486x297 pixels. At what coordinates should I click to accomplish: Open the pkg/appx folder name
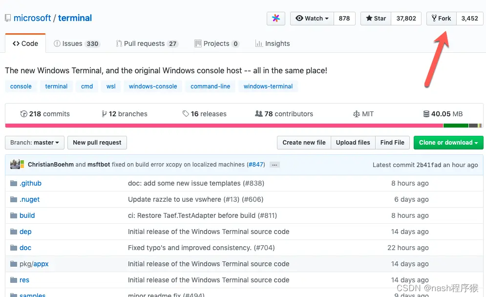(34, 264)
